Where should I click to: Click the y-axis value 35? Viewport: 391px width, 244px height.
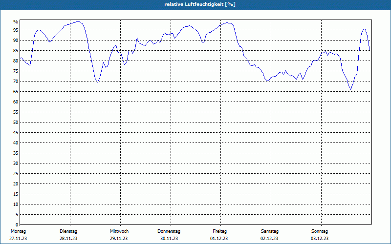point(16,153)
